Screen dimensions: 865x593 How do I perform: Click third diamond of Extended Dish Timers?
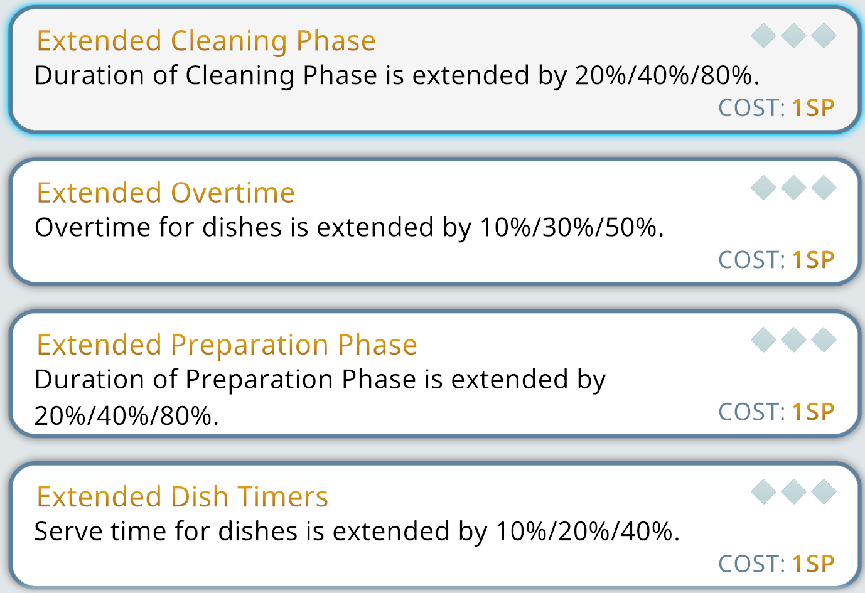[x=824, y=492]
